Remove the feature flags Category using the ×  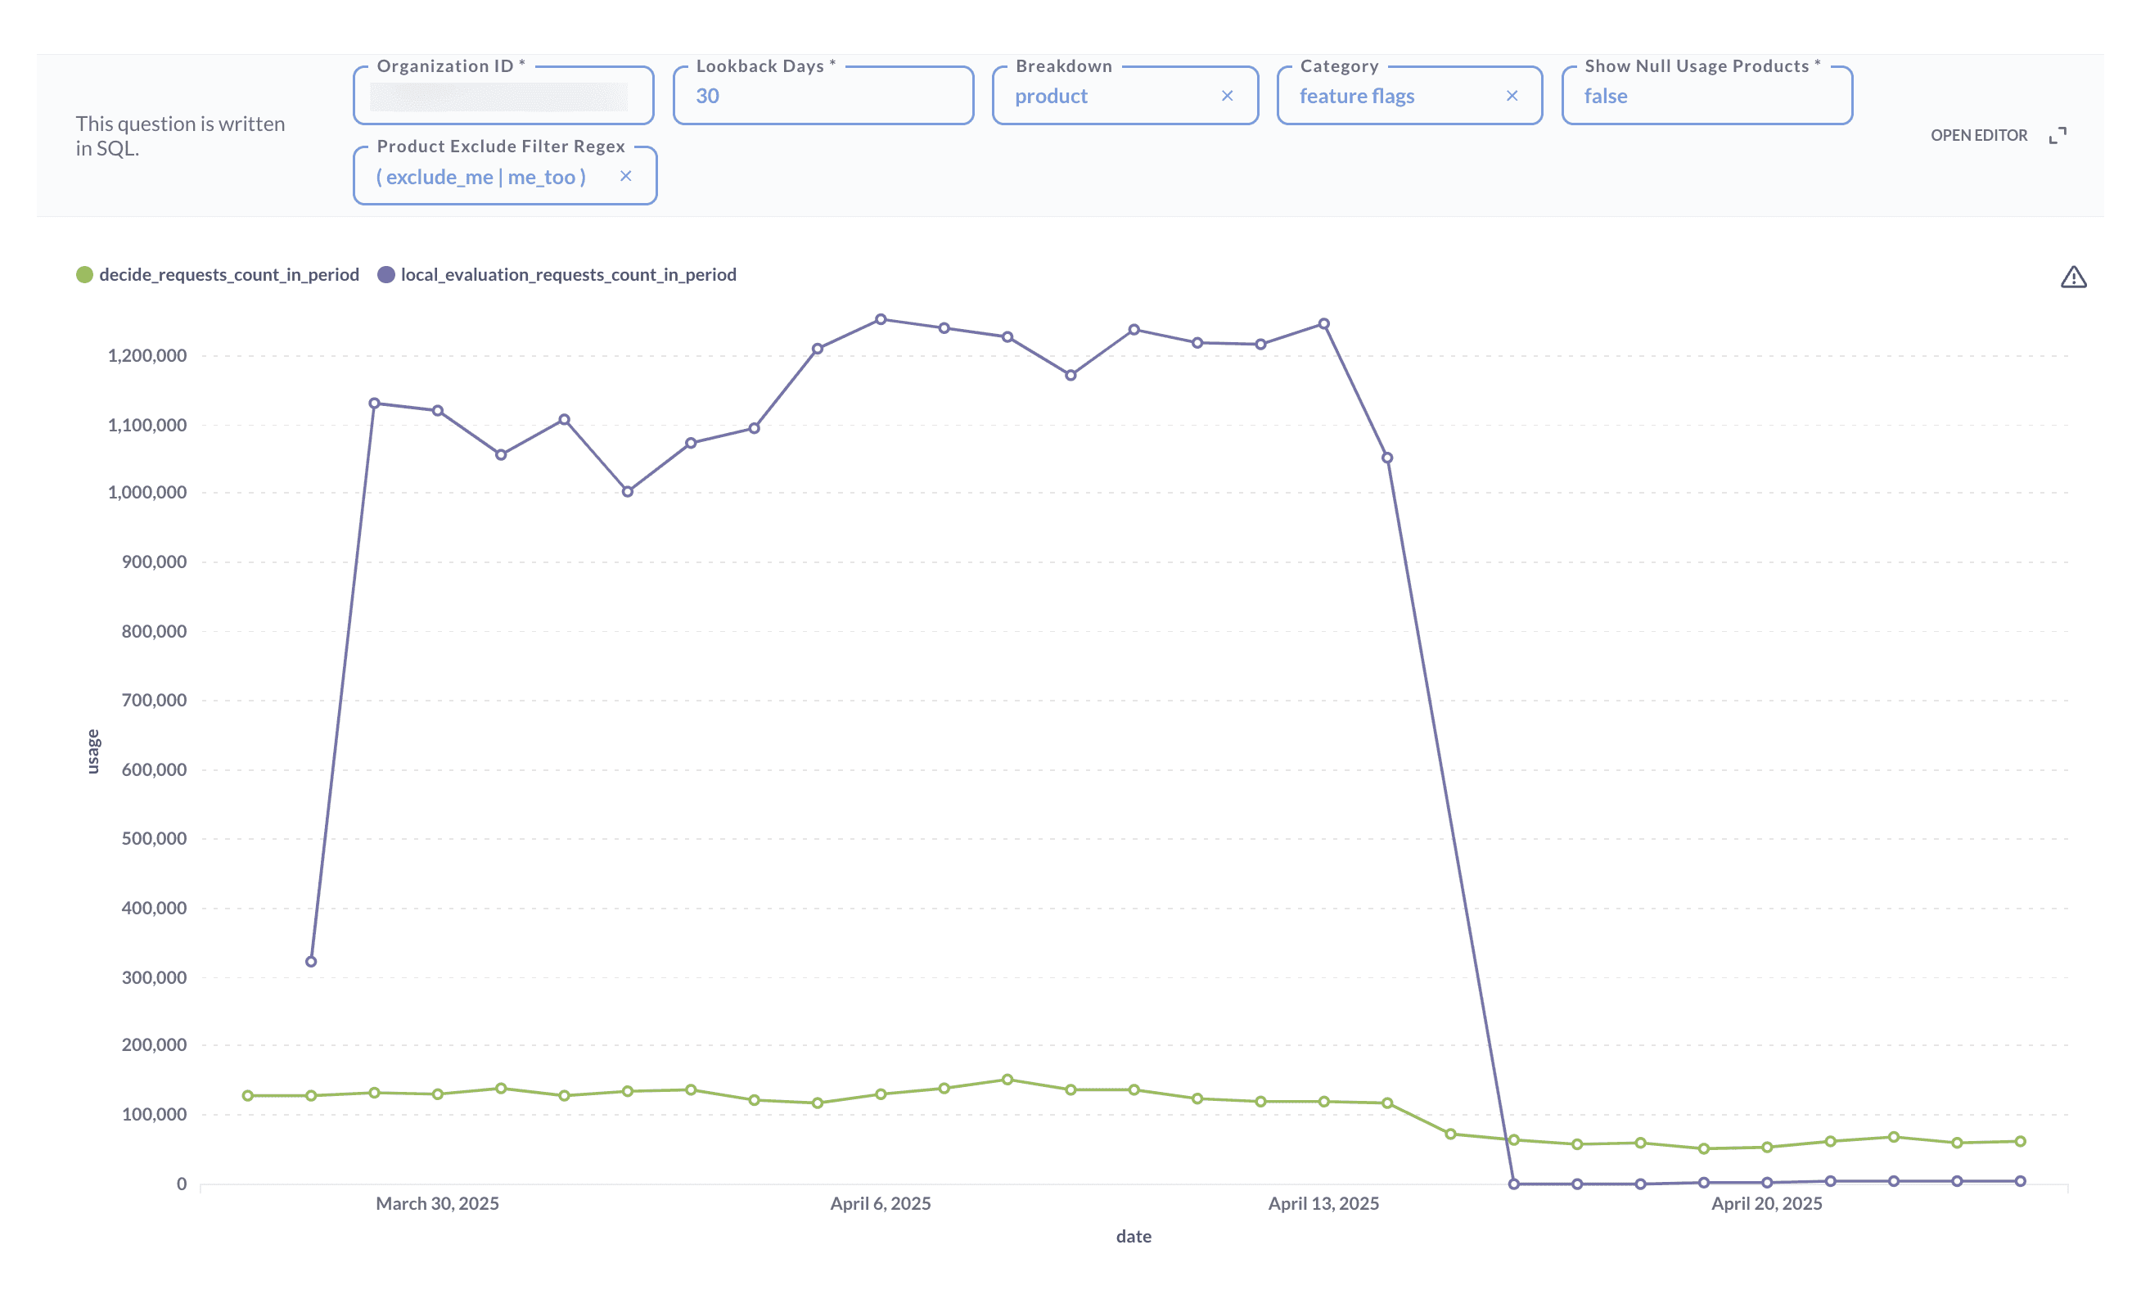tap(1512, 97)
